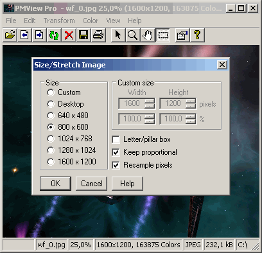Maximize the PMView Pro window
The height and width of the screenshot is (253, 262).
pyautogui.click(x=241, y=8)
